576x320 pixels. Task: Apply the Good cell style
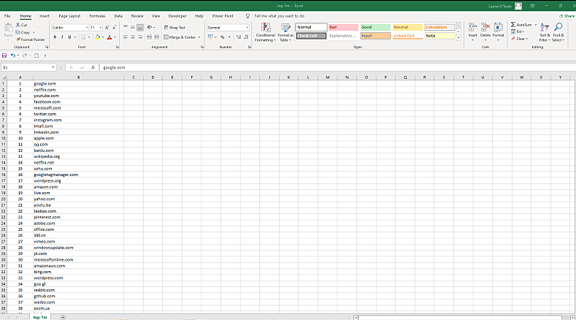375,27
